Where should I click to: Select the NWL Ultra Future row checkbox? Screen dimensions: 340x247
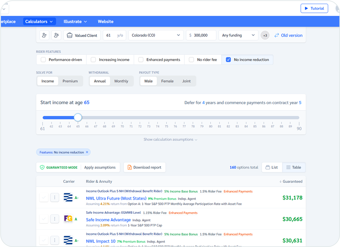[x=44, y=197]
